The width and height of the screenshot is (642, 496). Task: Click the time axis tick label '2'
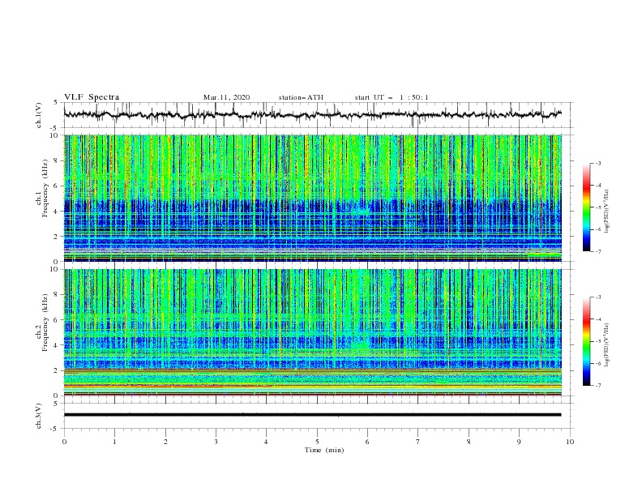click(165, 442)
